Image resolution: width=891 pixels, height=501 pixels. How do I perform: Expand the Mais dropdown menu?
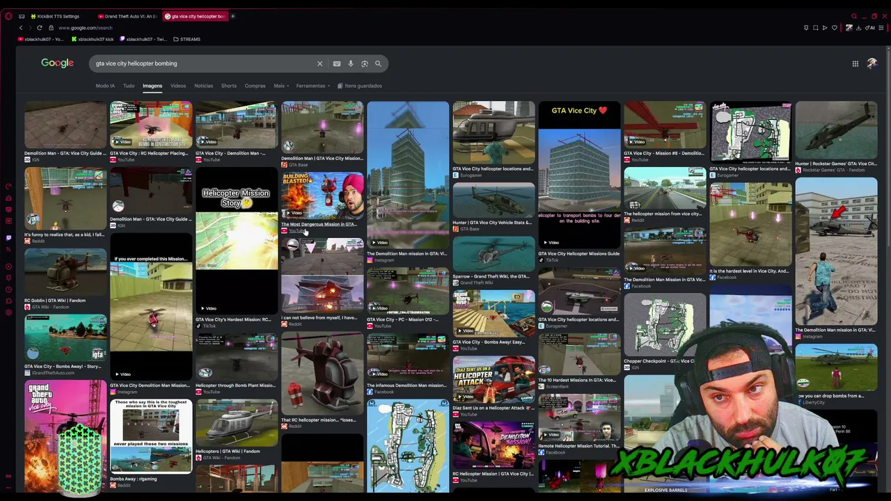pyautogui.click(x=281, y=86)
